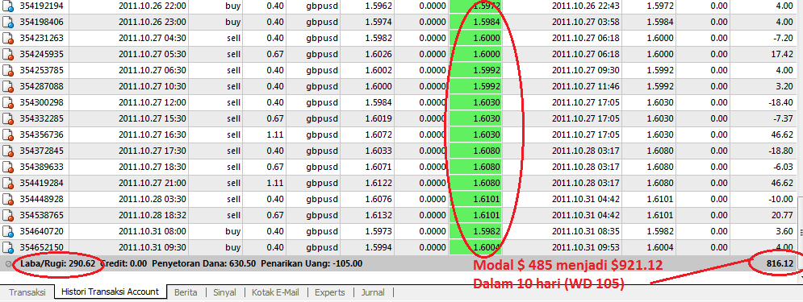Select the sell icon for order 354538765
Viewport: 803px width, 302px height.
(x=8, y=215)
